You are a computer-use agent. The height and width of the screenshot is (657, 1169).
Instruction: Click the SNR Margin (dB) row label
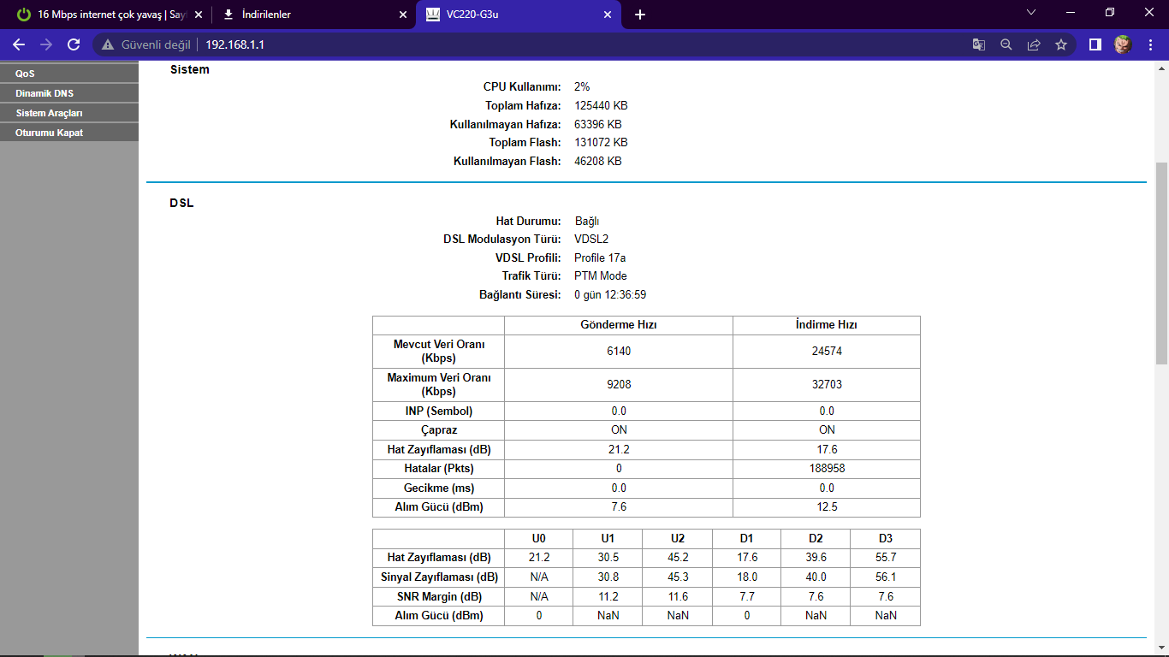(439, 597)
